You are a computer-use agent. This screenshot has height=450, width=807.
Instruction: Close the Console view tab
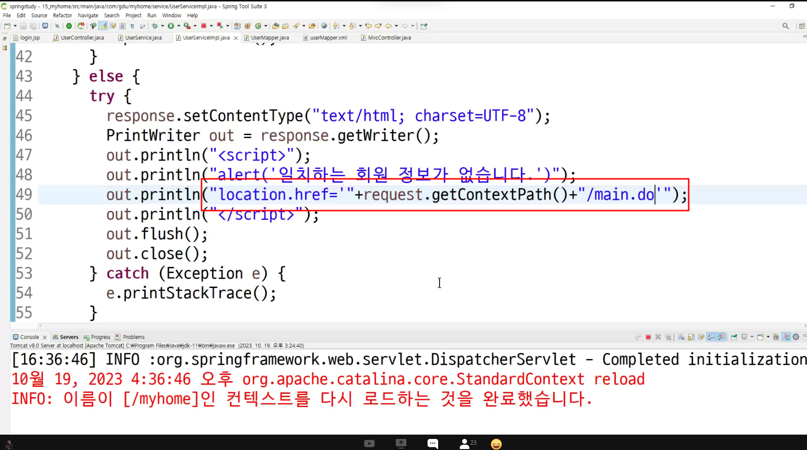pos(45,337)
